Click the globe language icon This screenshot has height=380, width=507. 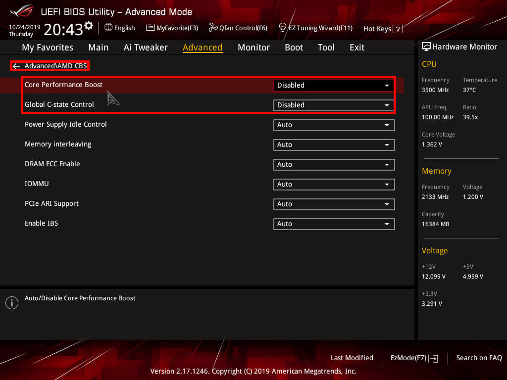click(108, 28)
